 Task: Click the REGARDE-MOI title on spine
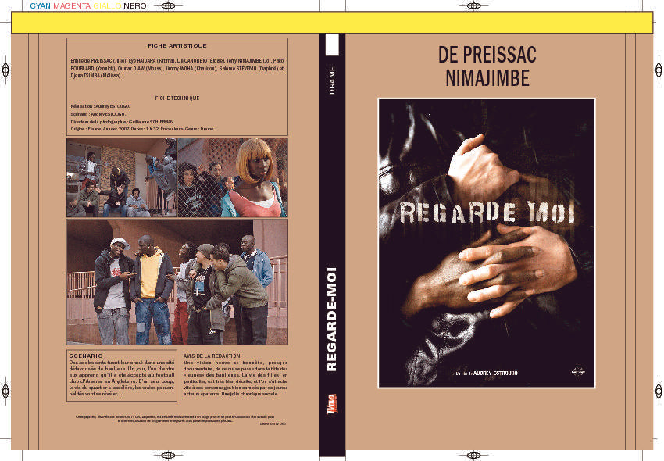coord(332,319)
